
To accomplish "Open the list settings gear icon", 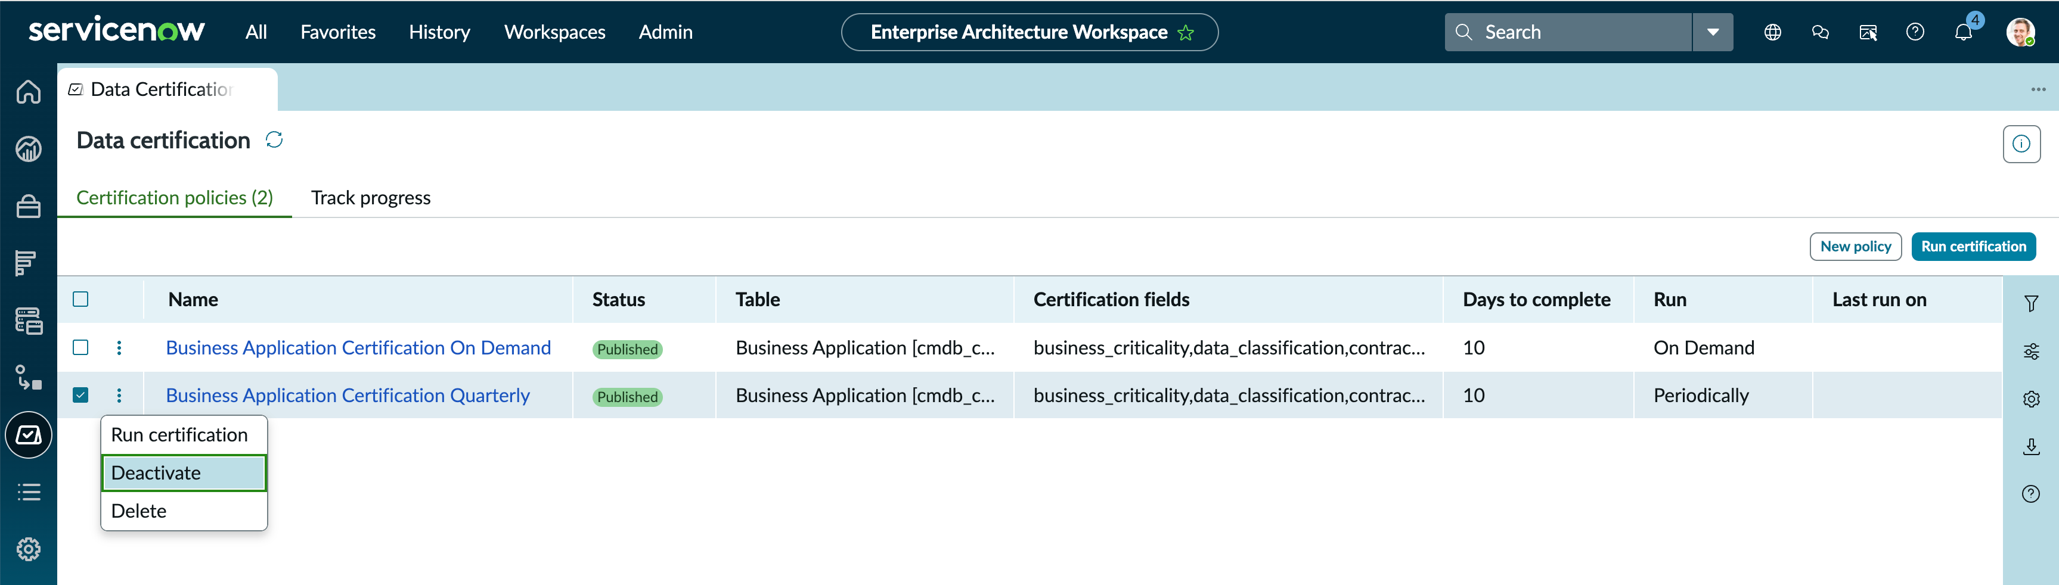I will (x=2031, y=399).
